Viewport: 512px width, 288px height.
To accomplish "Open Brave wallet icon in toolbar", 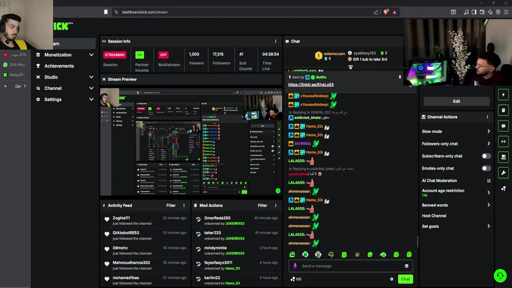I will click(x=482, y=12).
